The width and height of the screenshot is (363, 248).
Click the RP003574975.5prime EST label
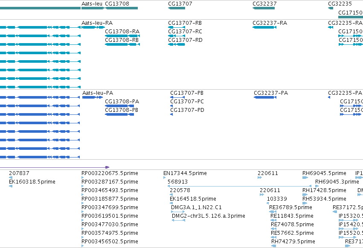(110, 233)
